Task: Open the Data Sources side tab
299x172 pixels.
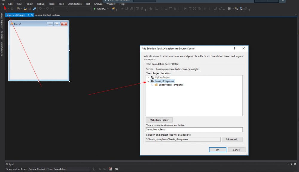Action: point(2,49)
